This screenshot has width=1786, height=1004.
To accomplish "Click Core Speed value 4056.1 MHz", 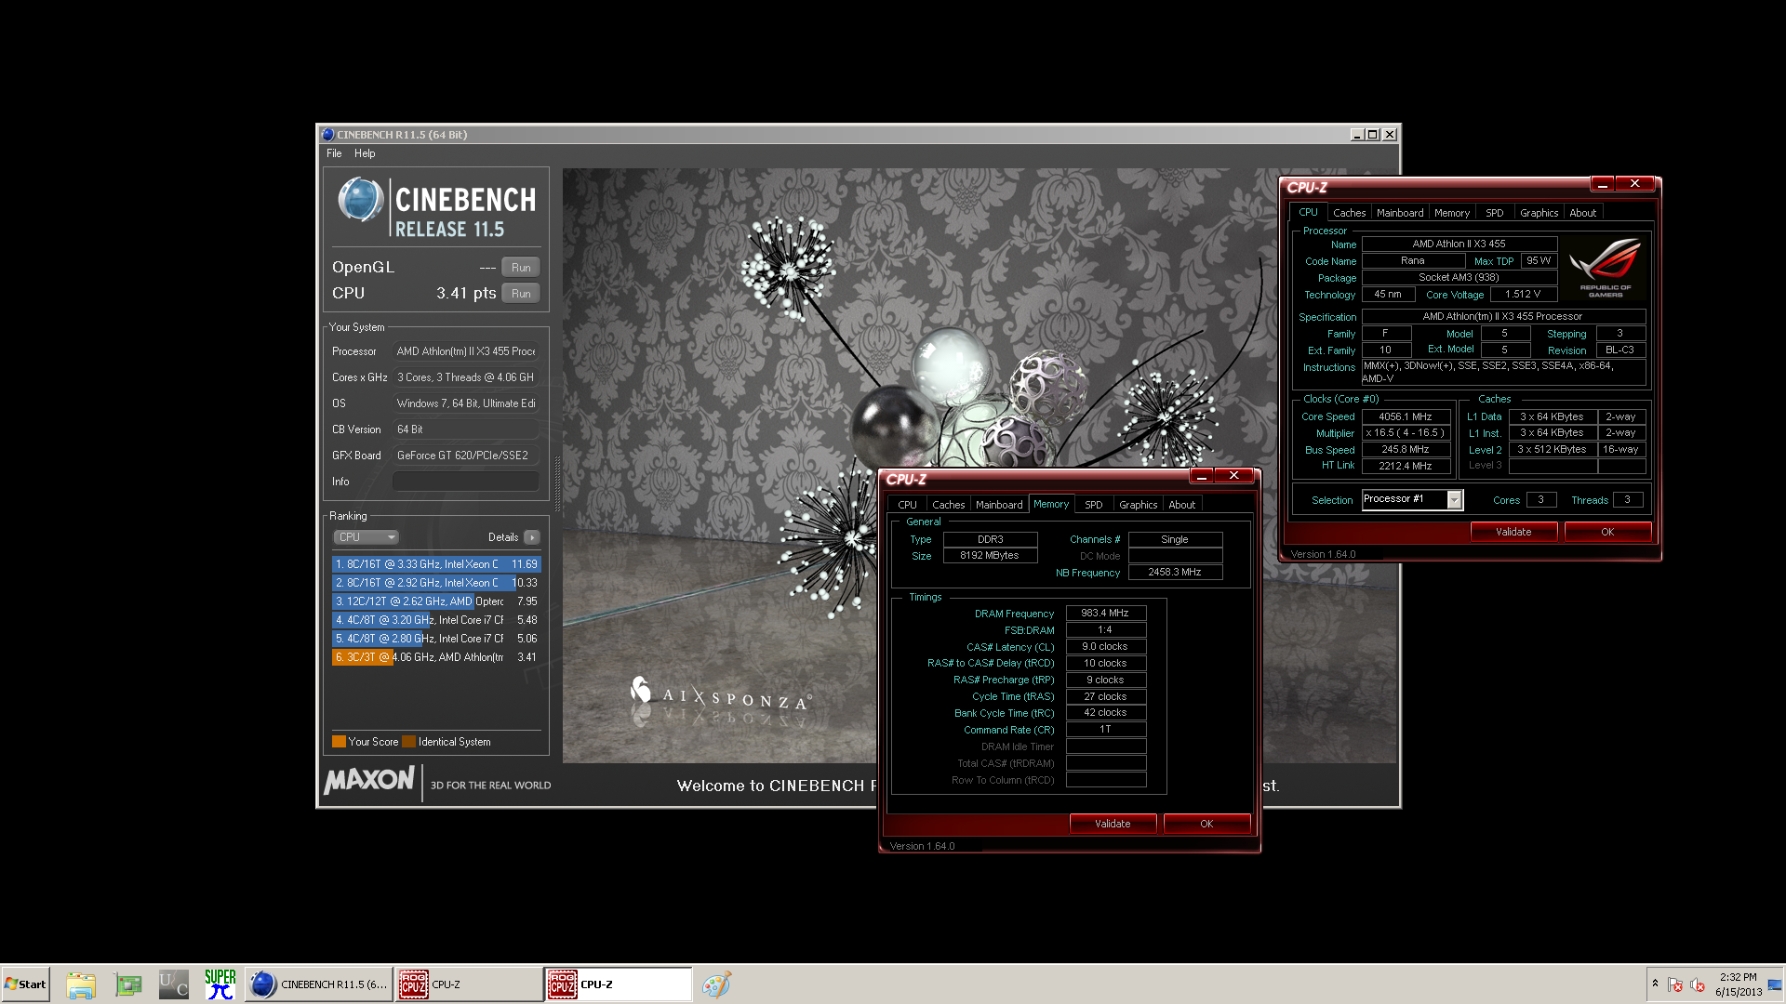I will tap(1406, 417).
